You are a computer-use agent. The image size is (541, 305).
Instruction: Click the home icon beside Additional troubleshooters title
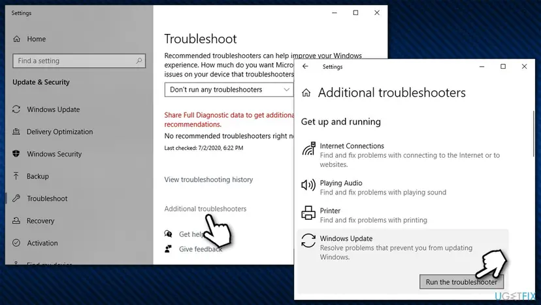click(306, 93)
